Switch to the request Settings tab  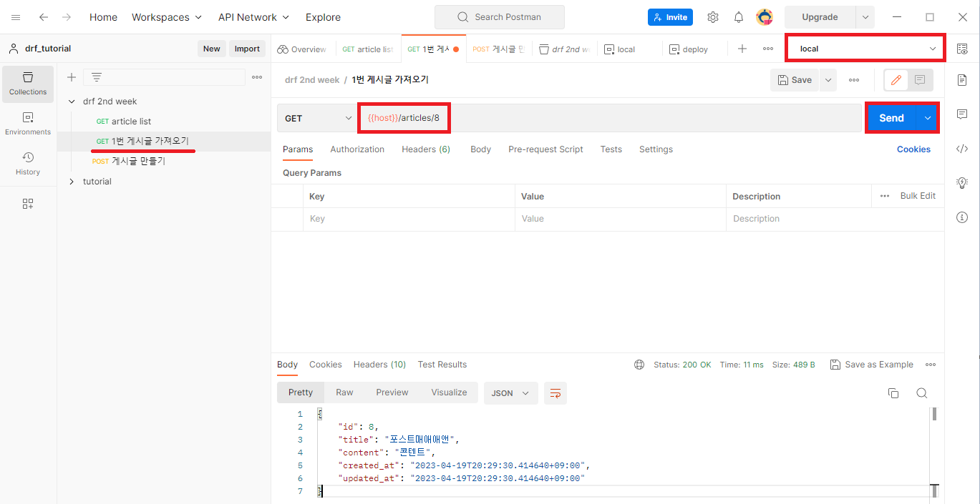656,149
